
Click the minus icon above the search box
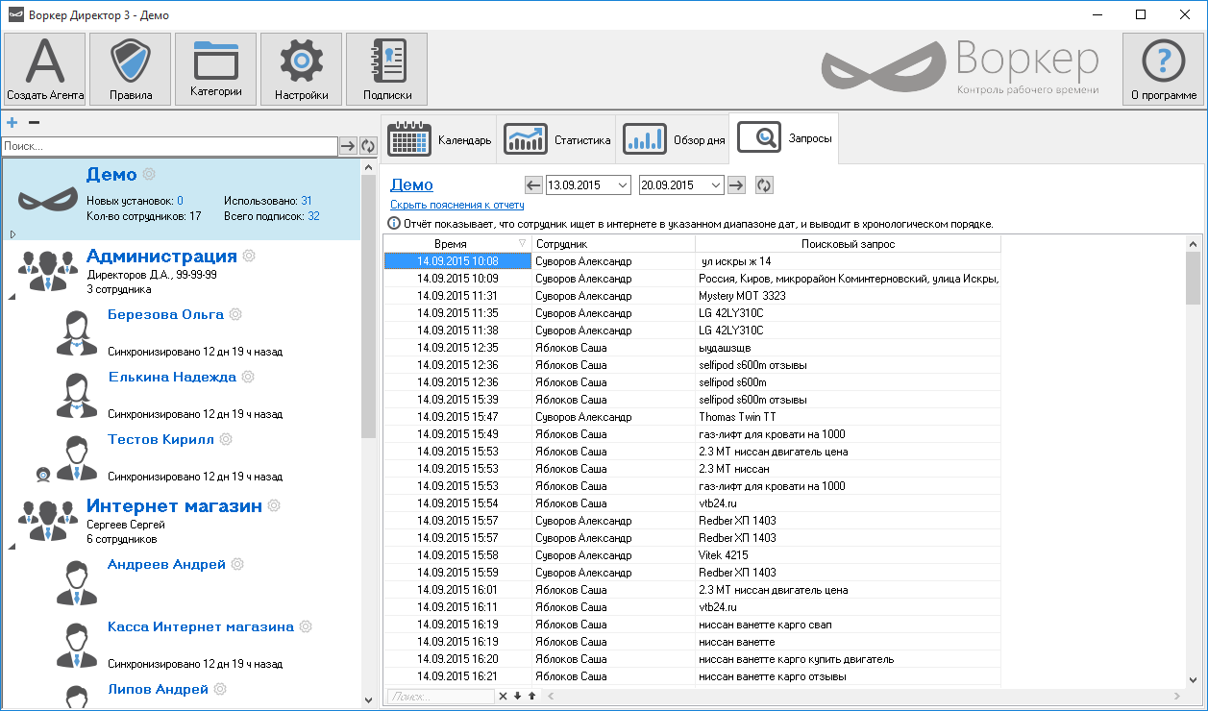click(34, 123)
